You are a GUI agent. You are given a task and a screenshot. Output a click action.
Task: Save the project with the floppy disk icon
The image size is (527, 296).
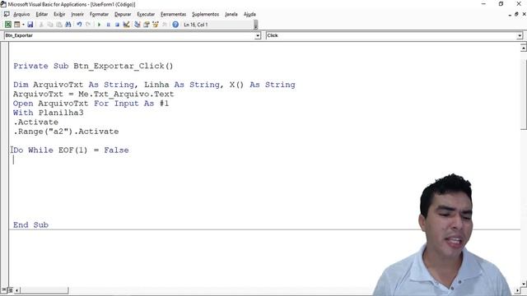coord(30,25)
